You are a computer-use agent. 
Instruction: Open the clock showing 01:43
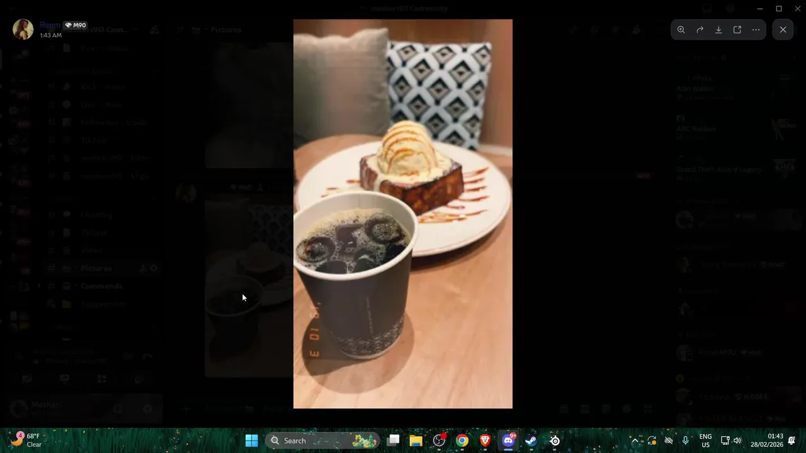coord(766,440)
